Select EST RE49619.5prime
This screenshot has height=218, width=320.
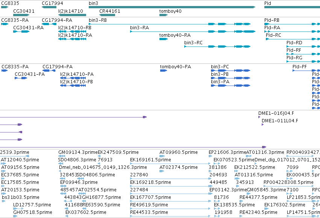(149, 205)
